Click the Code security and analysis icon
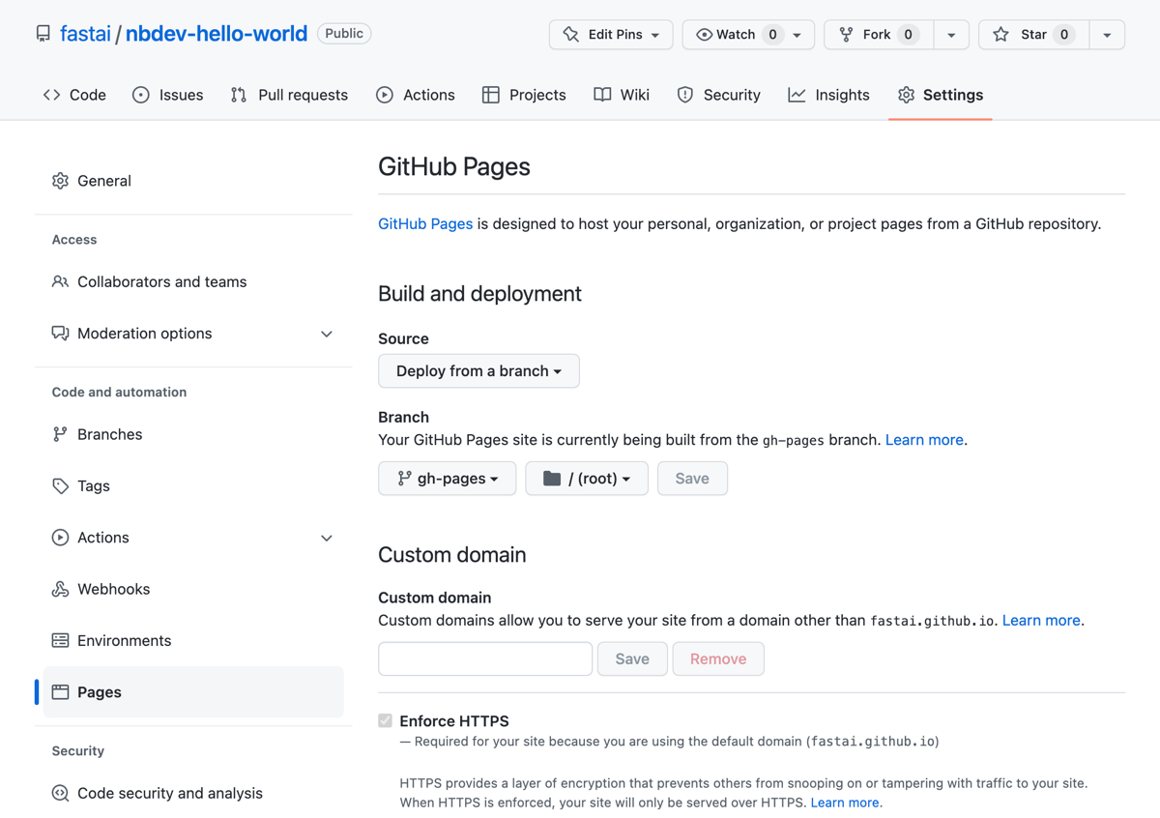 coord(60,793)
